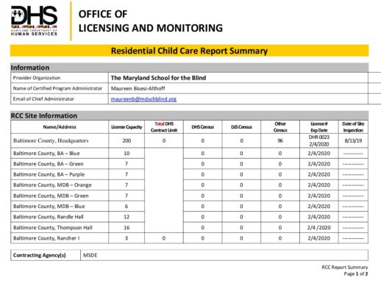
Task: Click the 'License Capacity' column header
Action: click(127, 127)
